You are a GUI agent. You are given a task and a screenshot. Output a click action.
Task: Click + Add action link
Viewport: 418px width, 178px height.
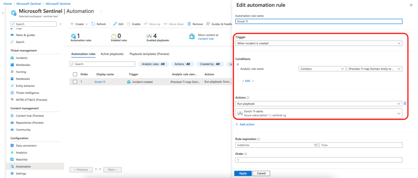245,124
